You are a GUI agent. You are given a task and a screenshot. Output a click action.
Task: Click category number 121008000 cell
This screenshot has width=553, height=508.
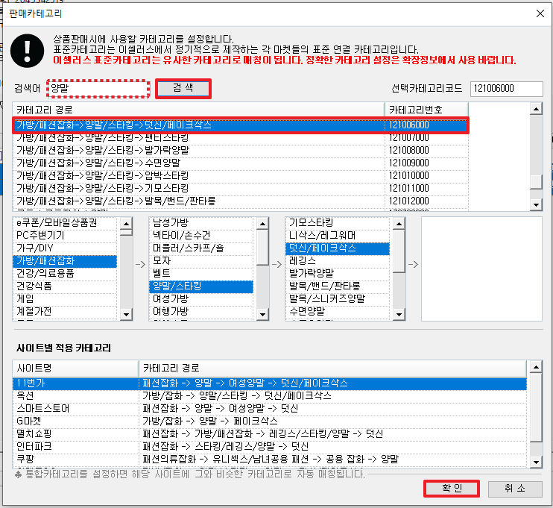pos(426,151)
